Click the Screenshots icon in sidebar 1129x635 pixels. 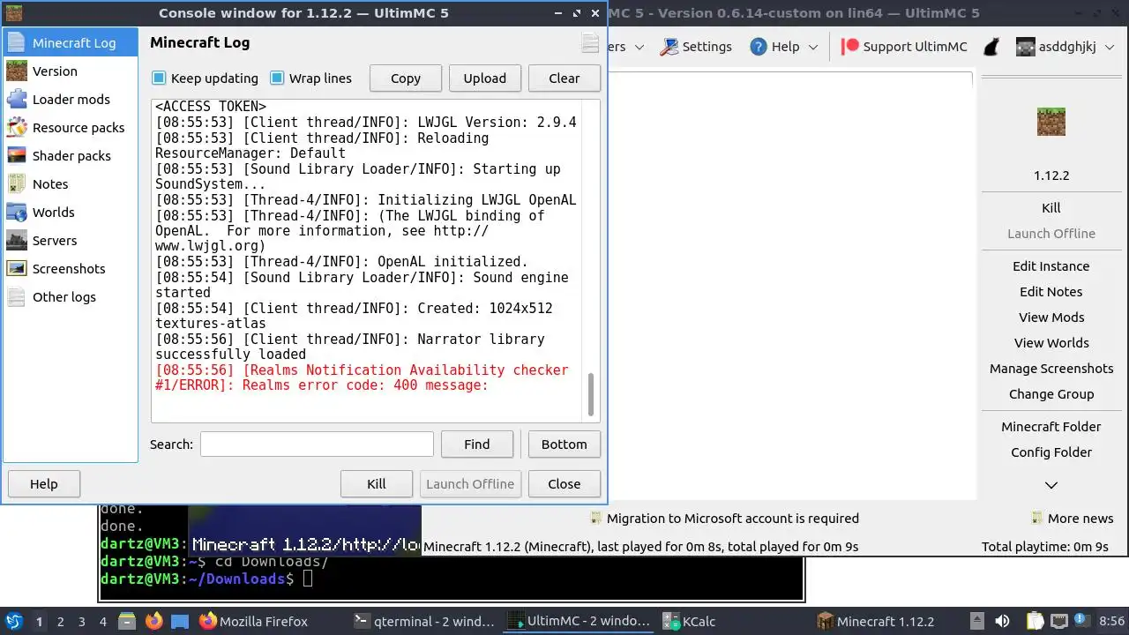17,268
